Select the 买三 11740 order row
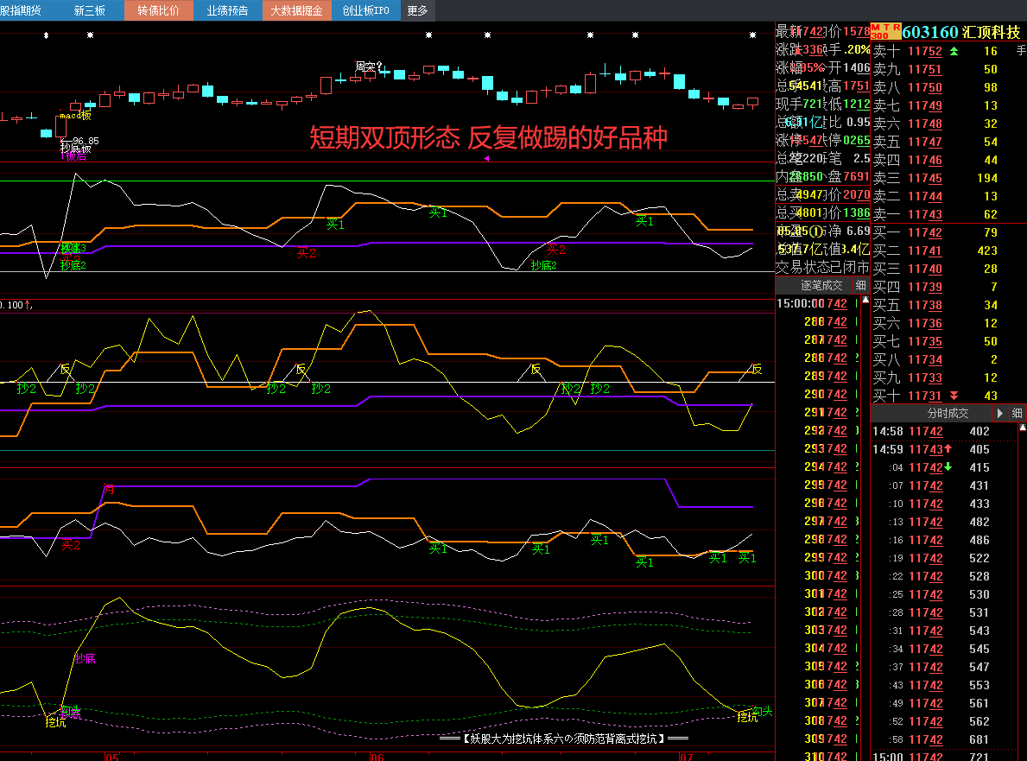The width and height of the screenshot is (1027, 761). [948, 270]
